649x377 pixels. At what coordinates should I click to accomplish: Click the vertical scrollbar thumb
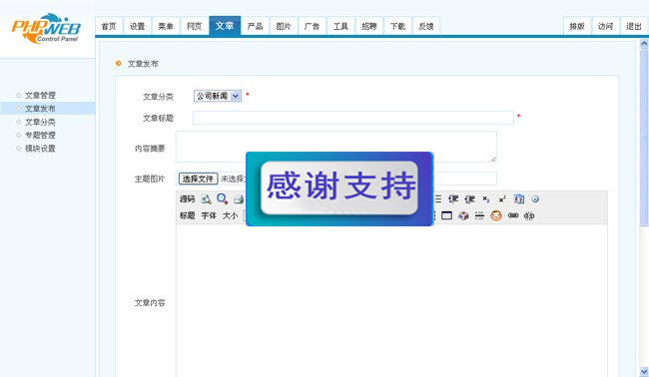coord(644,138)
